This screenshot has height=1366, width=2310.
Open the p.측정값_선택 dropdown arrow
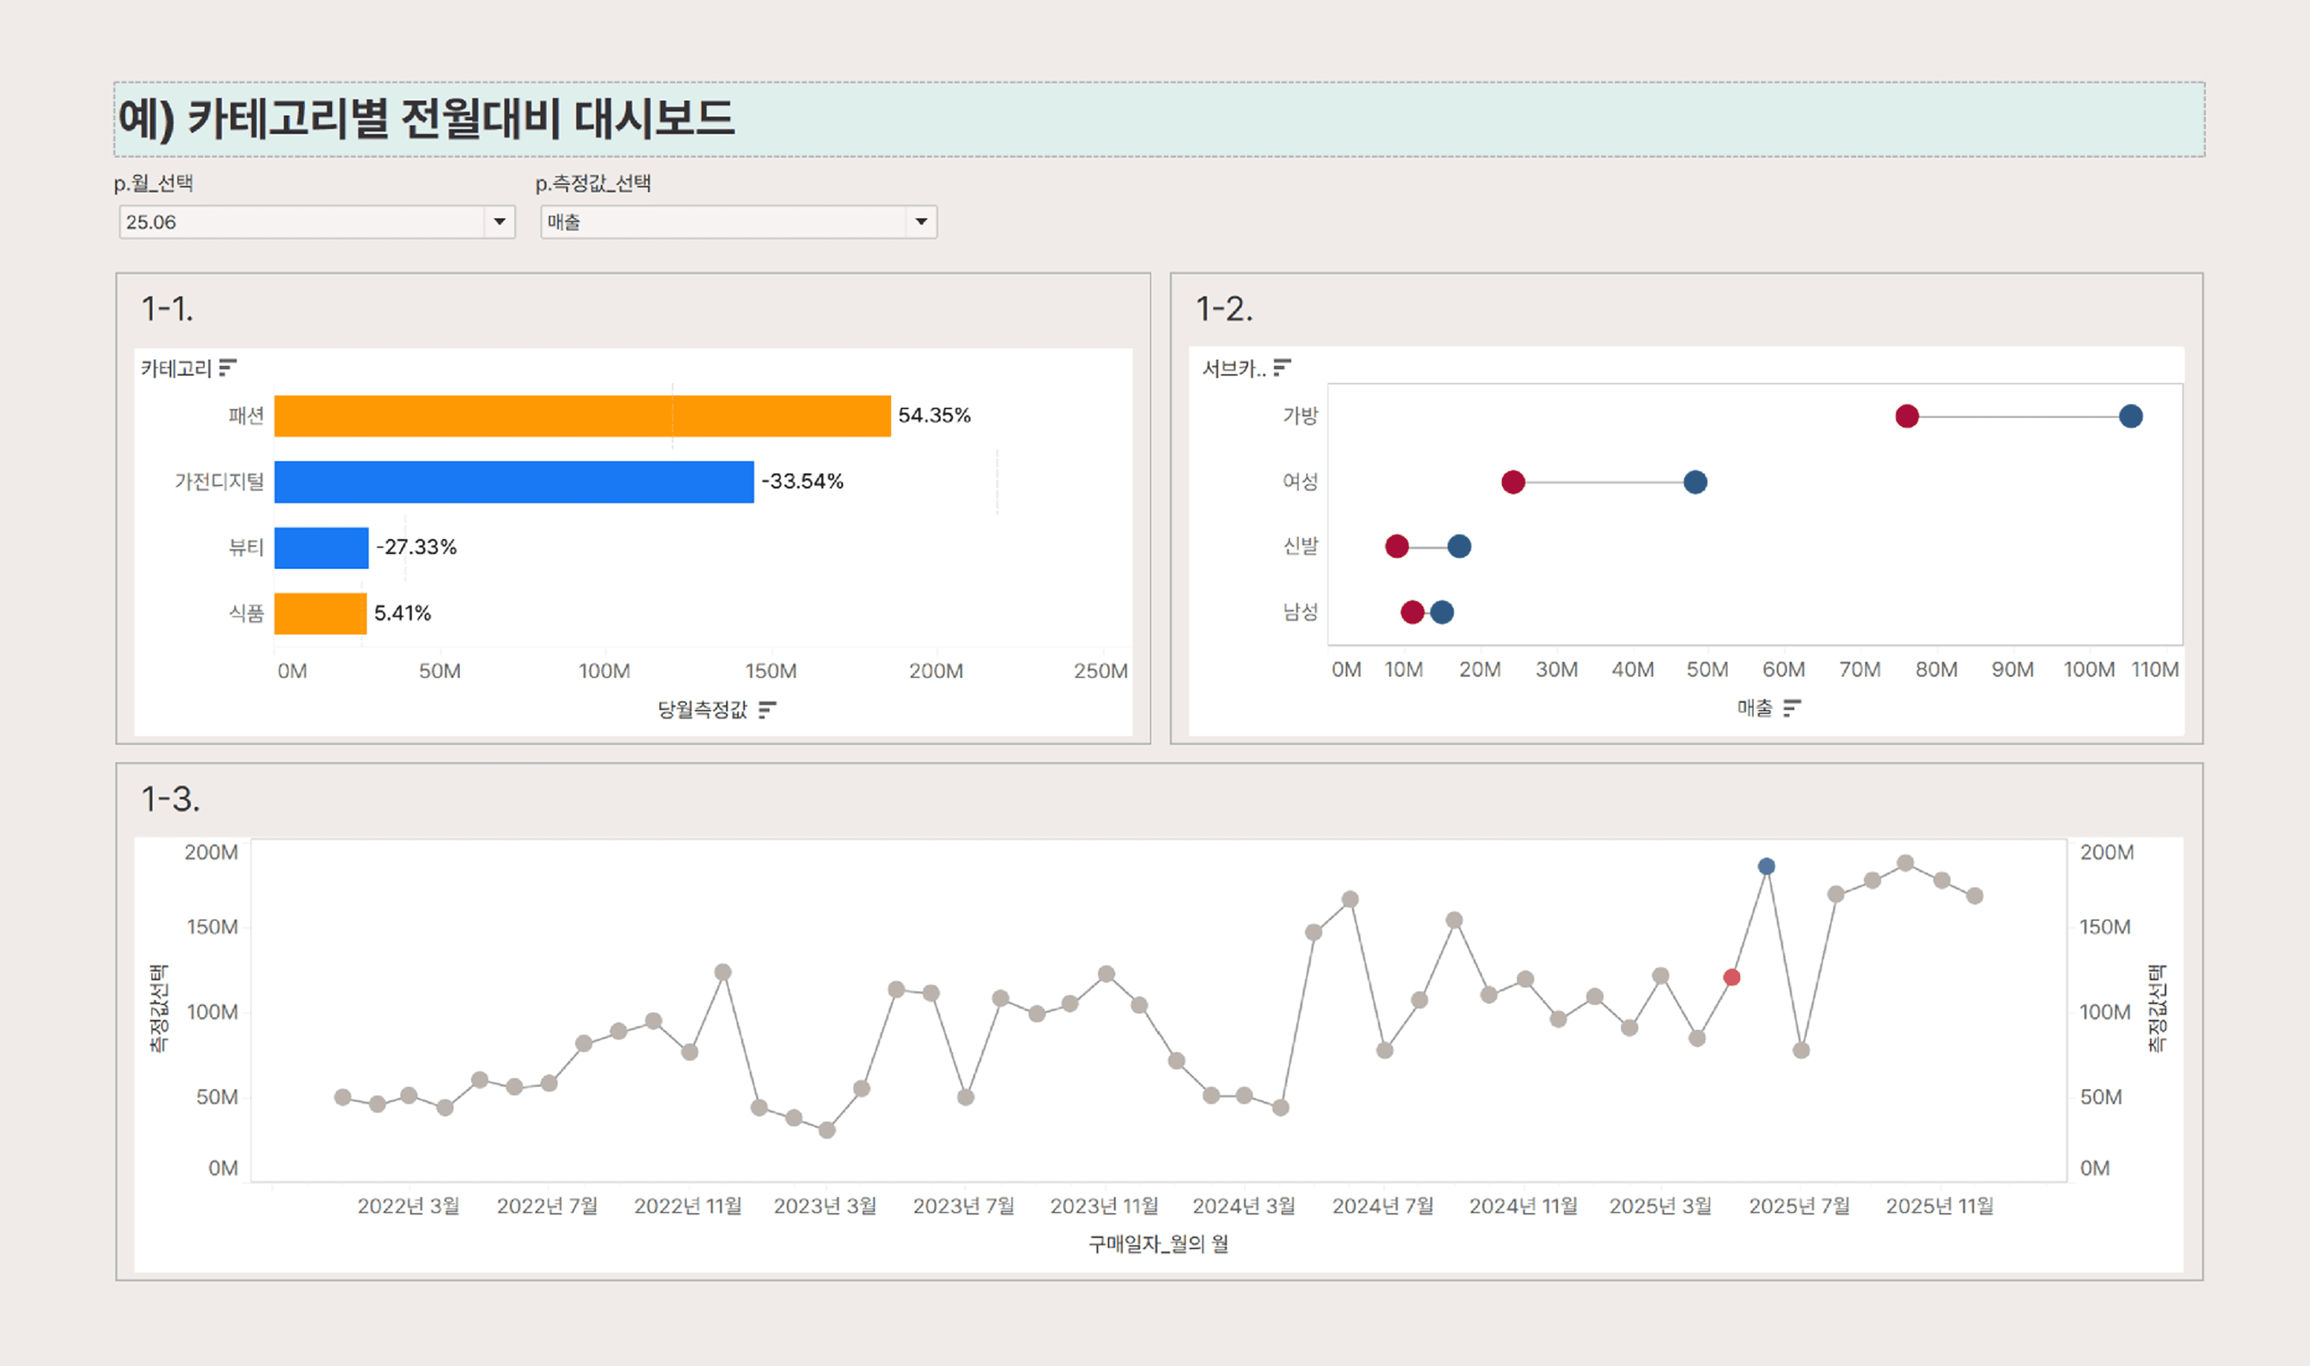(x=920, y=221)
